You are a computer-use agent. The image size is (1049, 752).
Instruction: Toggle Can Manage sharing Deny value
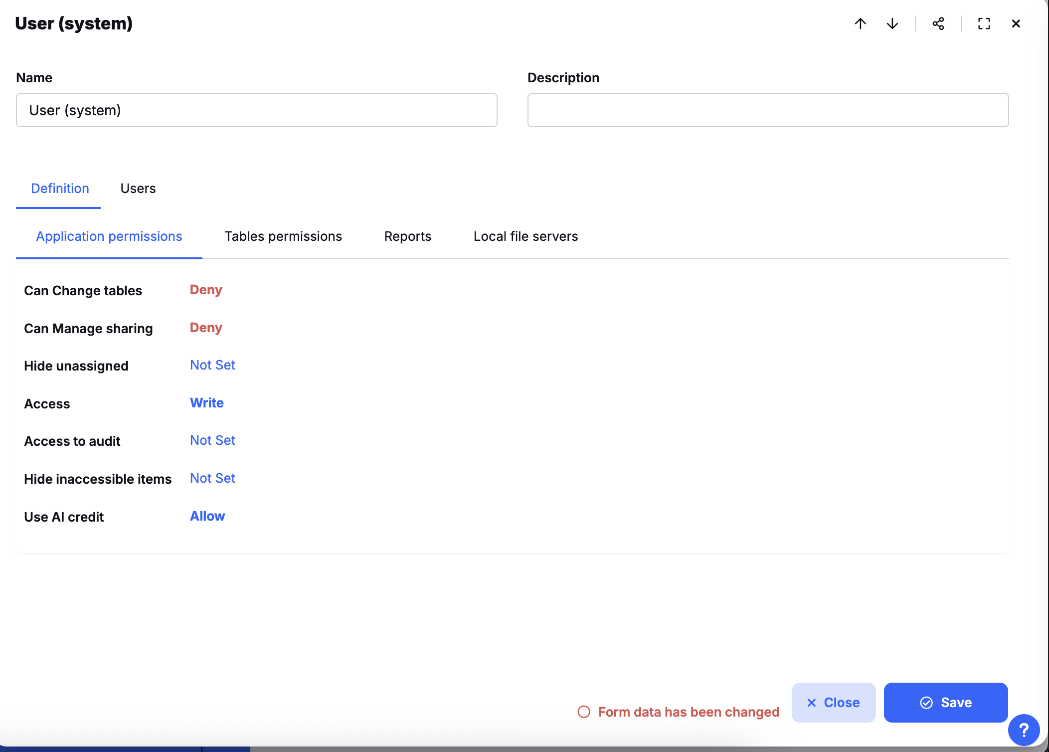click(x=206, y=328)
